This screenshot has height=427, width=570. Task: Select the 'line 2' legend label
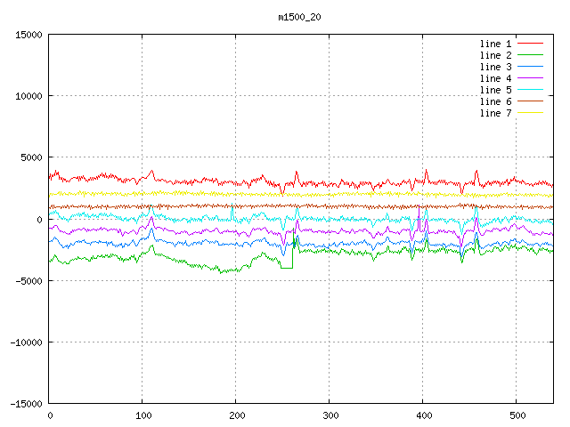[496, 55]
